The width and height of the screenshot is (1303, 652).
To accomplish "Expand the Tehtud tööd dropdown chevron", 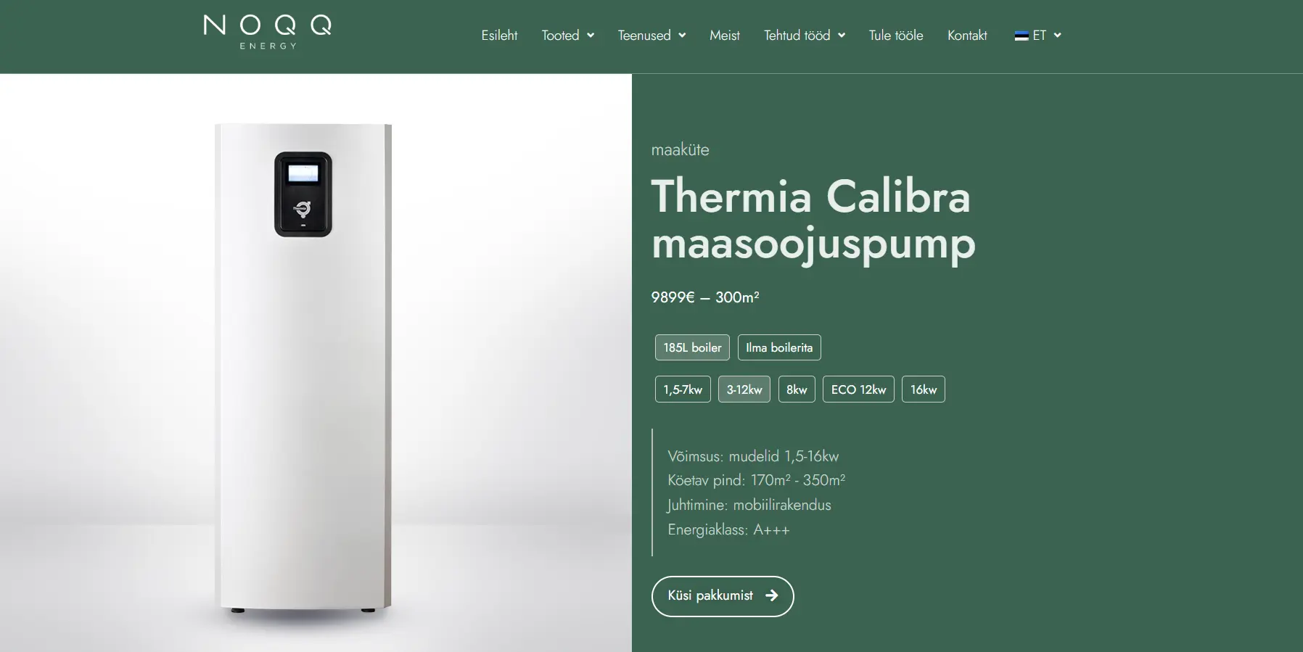I will [x=842, y=36].
